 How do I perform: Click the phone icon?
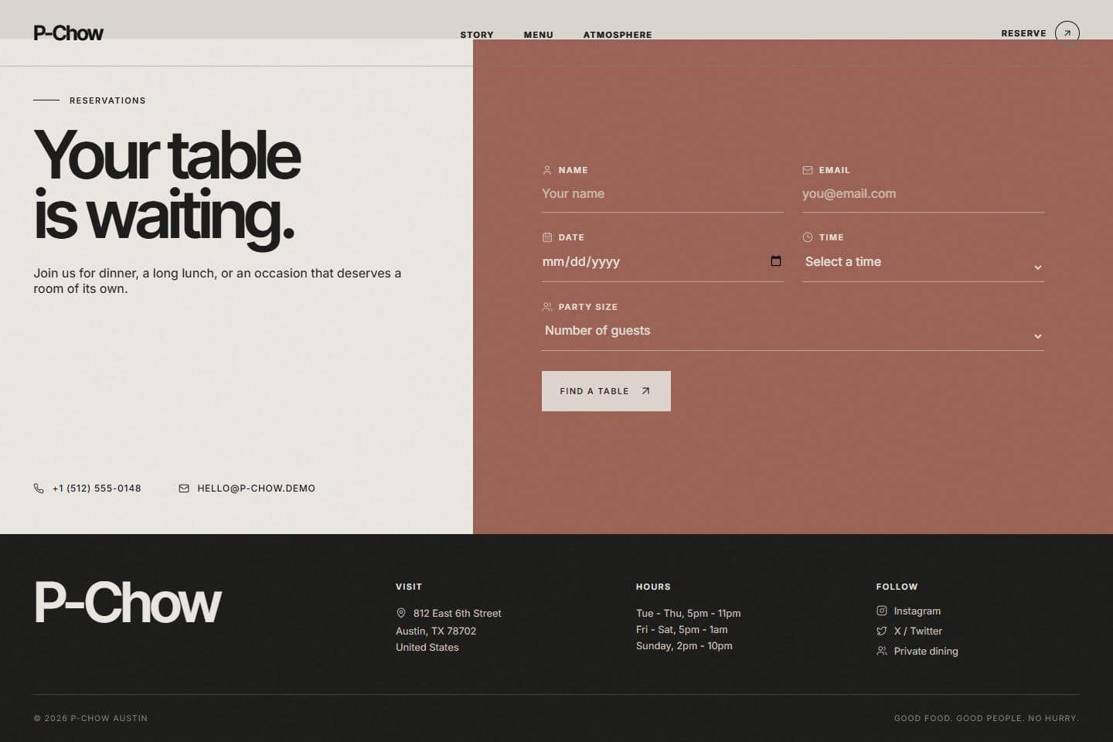click(x=39, y=488)
